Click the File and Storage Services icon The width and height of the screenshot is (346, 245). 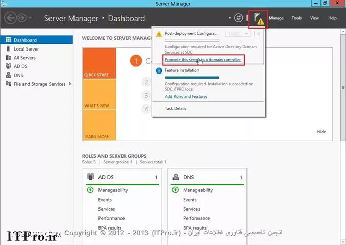coord(8,84)
